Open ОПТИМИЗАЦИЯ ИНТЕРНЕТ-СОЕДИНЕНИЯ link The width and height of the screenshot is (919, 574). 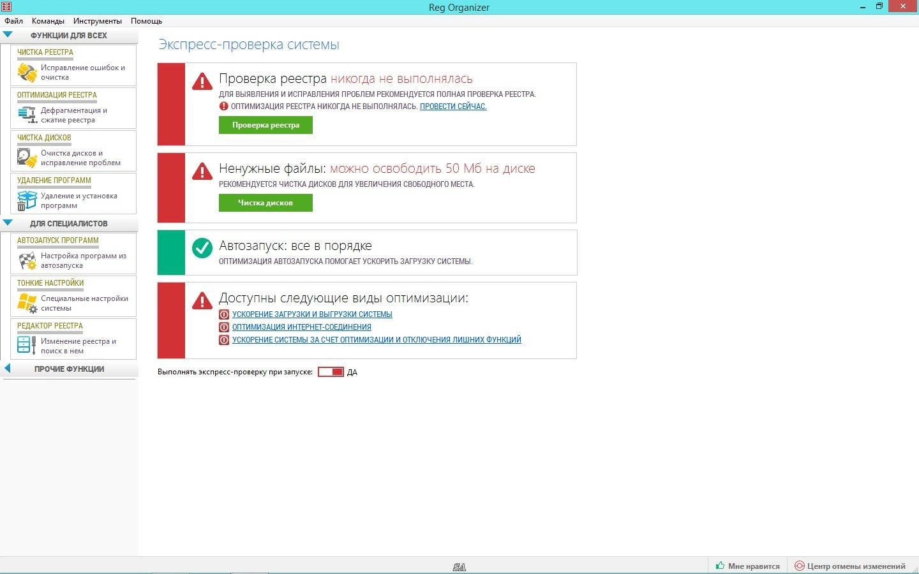pyautogui.click(x=302, y=327)
